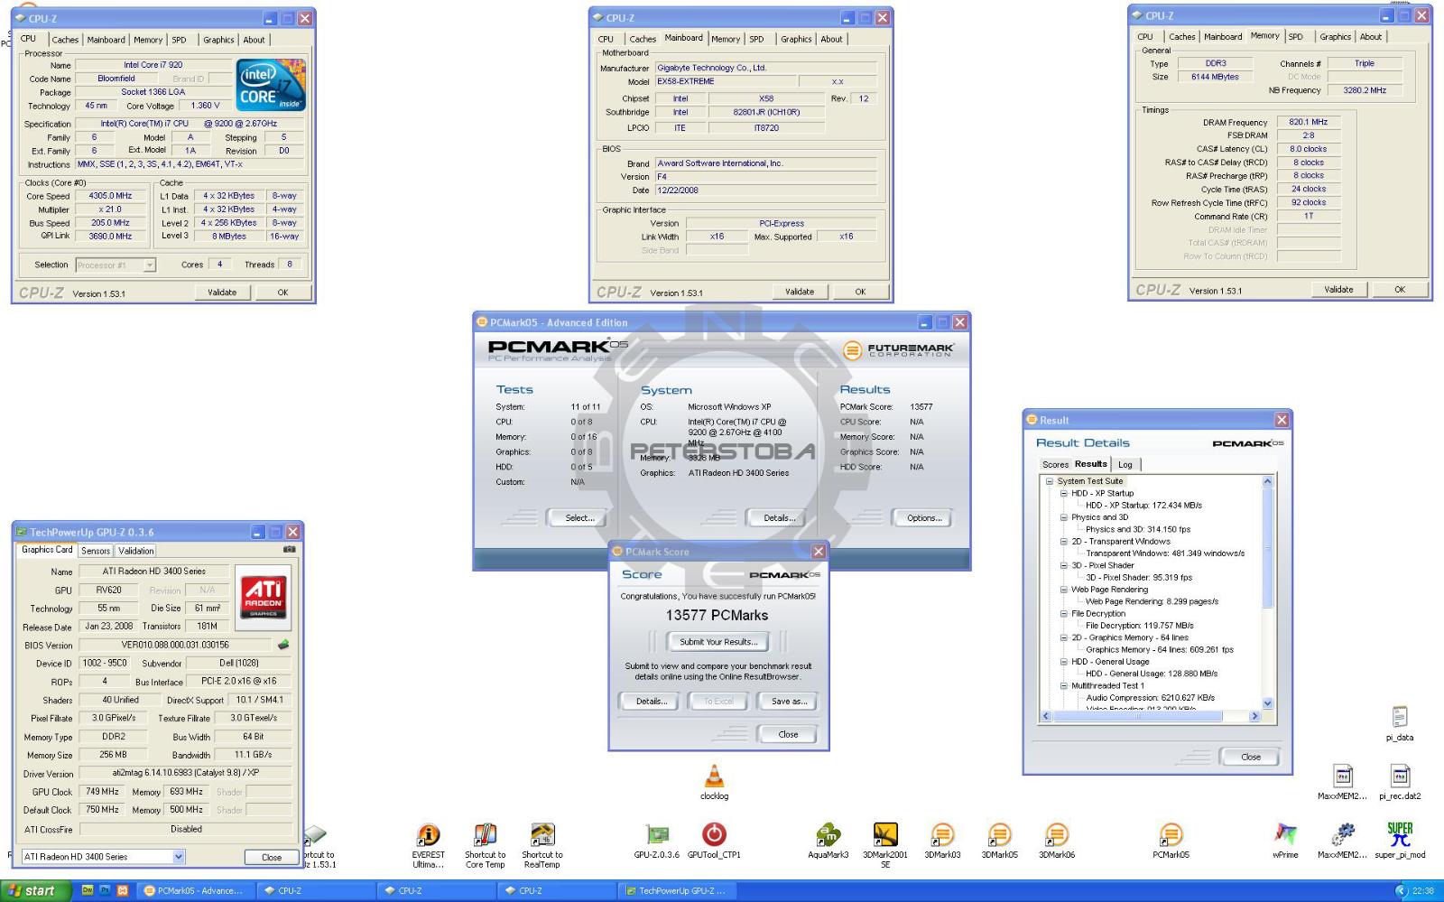
Task: Launch the Shortcut to Core Temp icon
Action: [485, 835]
